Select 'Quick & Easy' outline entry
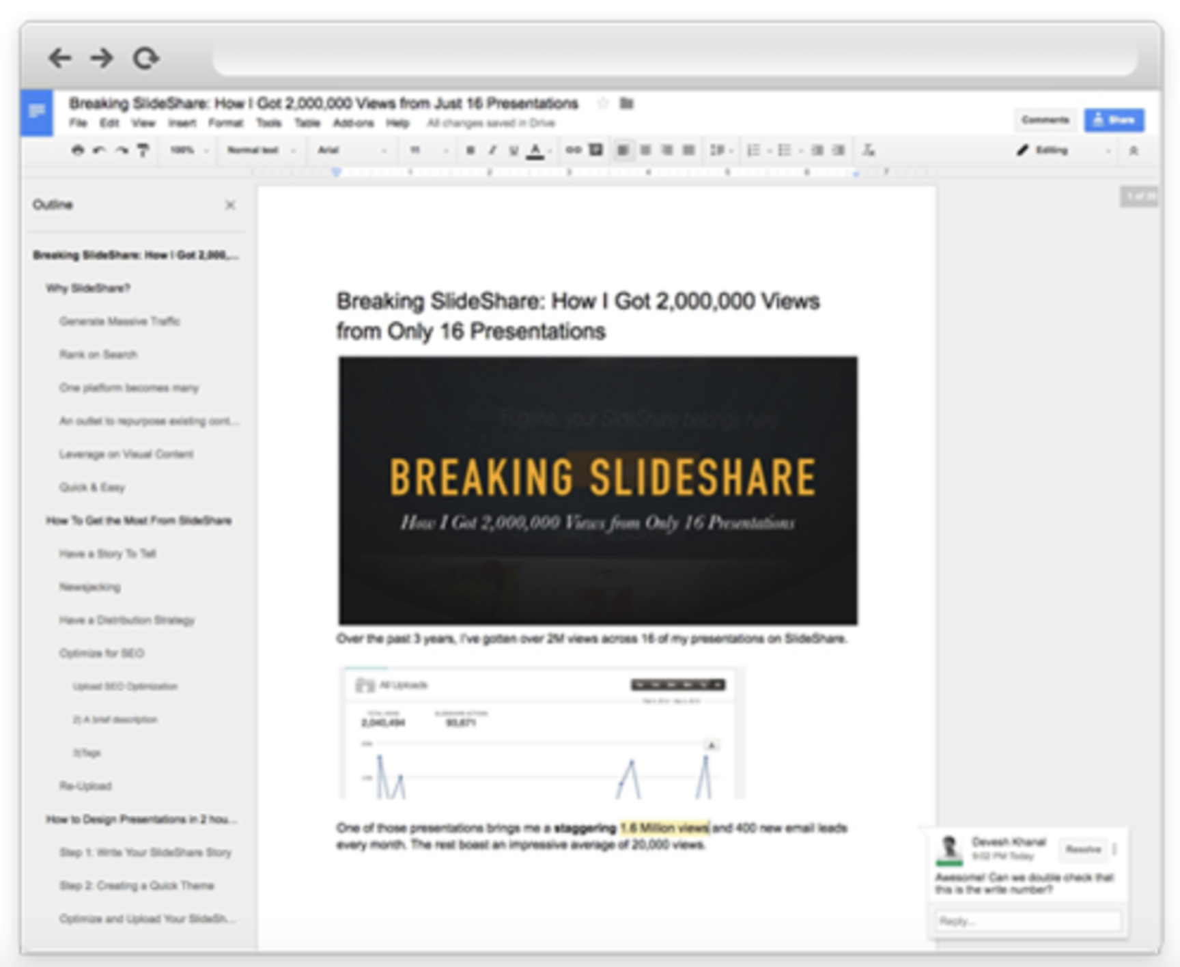This screenshot has height=967, width=1180. pyautogui.click(x=92, y=487)
